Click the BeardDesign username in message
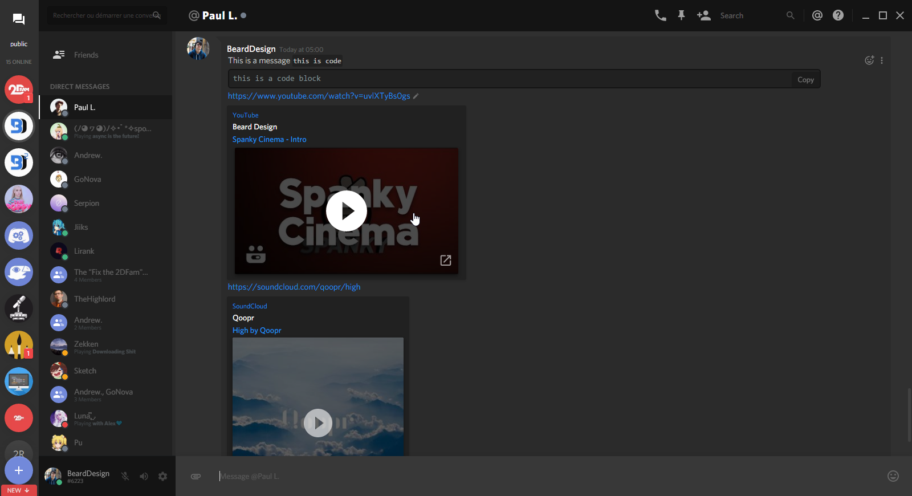This screenshot has height=496, width=912. click(251, 49)
